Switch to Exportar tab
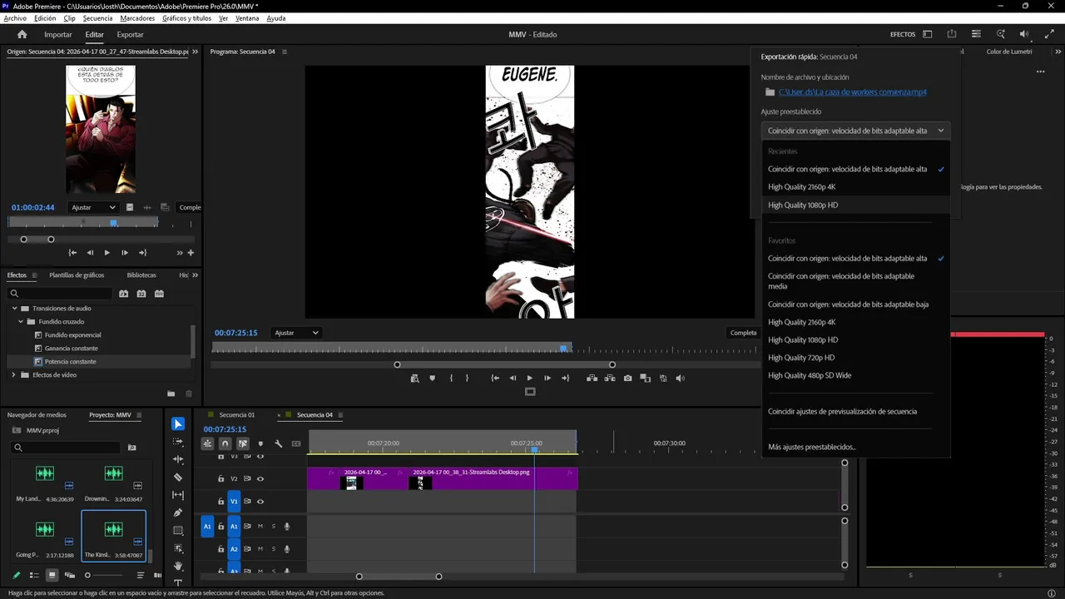This screenshot has height=599, width=1065. (130, 35)
